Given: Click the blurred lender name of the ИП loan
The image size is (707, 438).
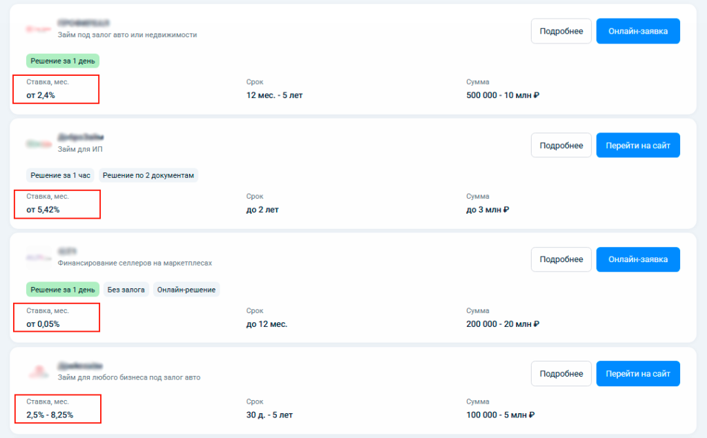Looking at the screenshot, I should click(x=81, y=137).
